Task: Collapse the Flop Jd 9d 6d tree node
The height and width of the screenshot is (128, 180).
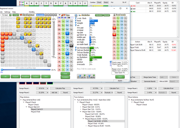Action: 21,100
